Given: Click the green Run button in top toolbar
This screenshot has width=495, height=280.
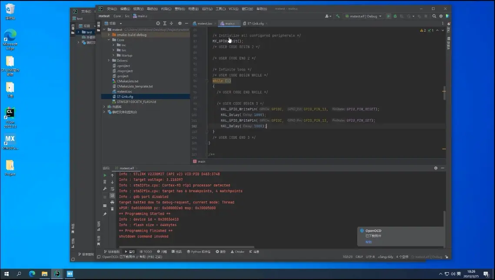Looking at the screenshot, I should pyautogui.click(x=389, y=16).
